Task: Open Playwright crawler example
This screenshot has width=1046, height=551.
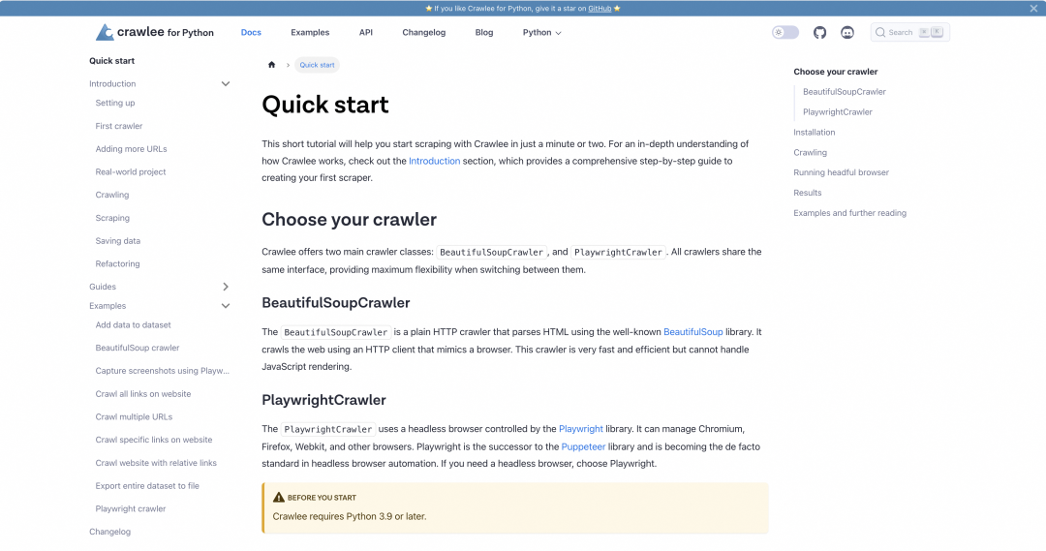Action: click(130, 509)
